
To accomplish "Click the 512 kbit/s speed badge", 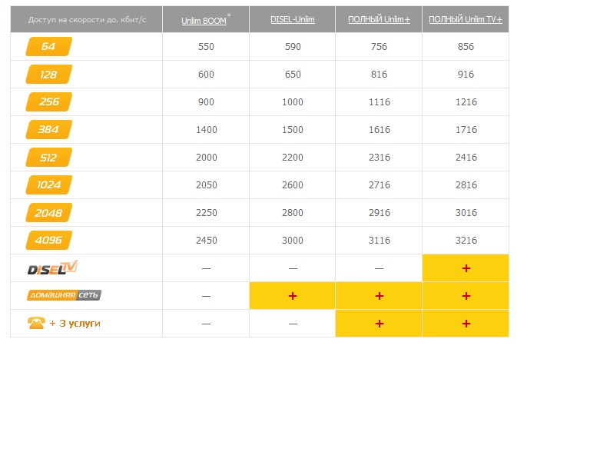I will click(49, 158).
